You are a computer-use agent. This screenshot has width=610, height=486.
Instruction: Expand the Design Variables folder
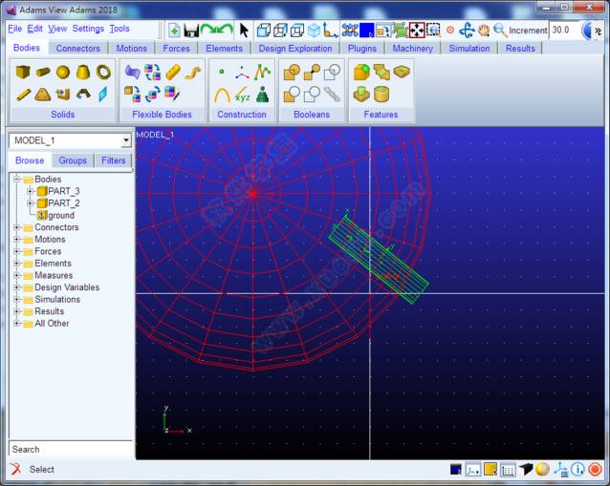[16, 287]
